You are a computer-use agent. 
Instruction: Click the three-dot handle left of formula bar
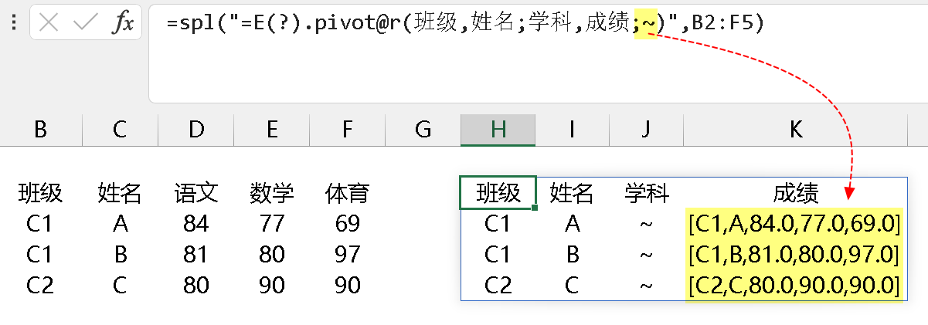pos(14,23)
